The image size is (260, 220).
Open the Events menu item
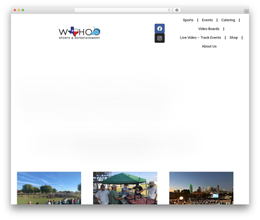207,20
